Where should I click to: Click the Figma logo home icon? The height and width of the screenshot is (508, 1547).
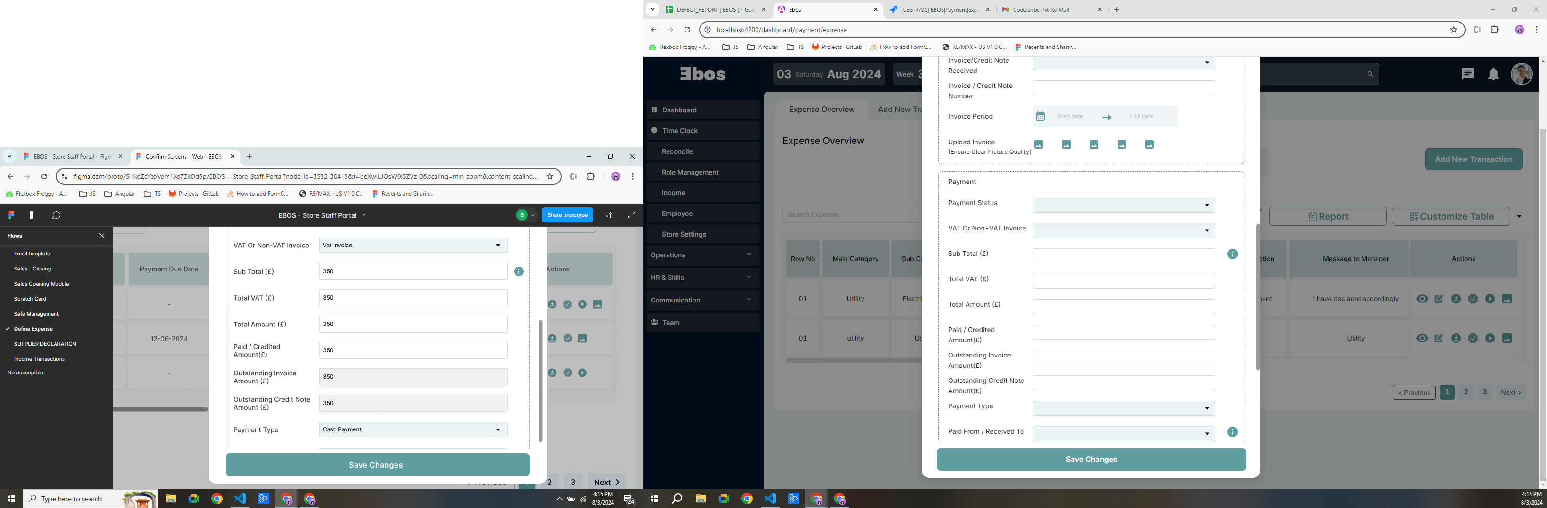[11, 214]
